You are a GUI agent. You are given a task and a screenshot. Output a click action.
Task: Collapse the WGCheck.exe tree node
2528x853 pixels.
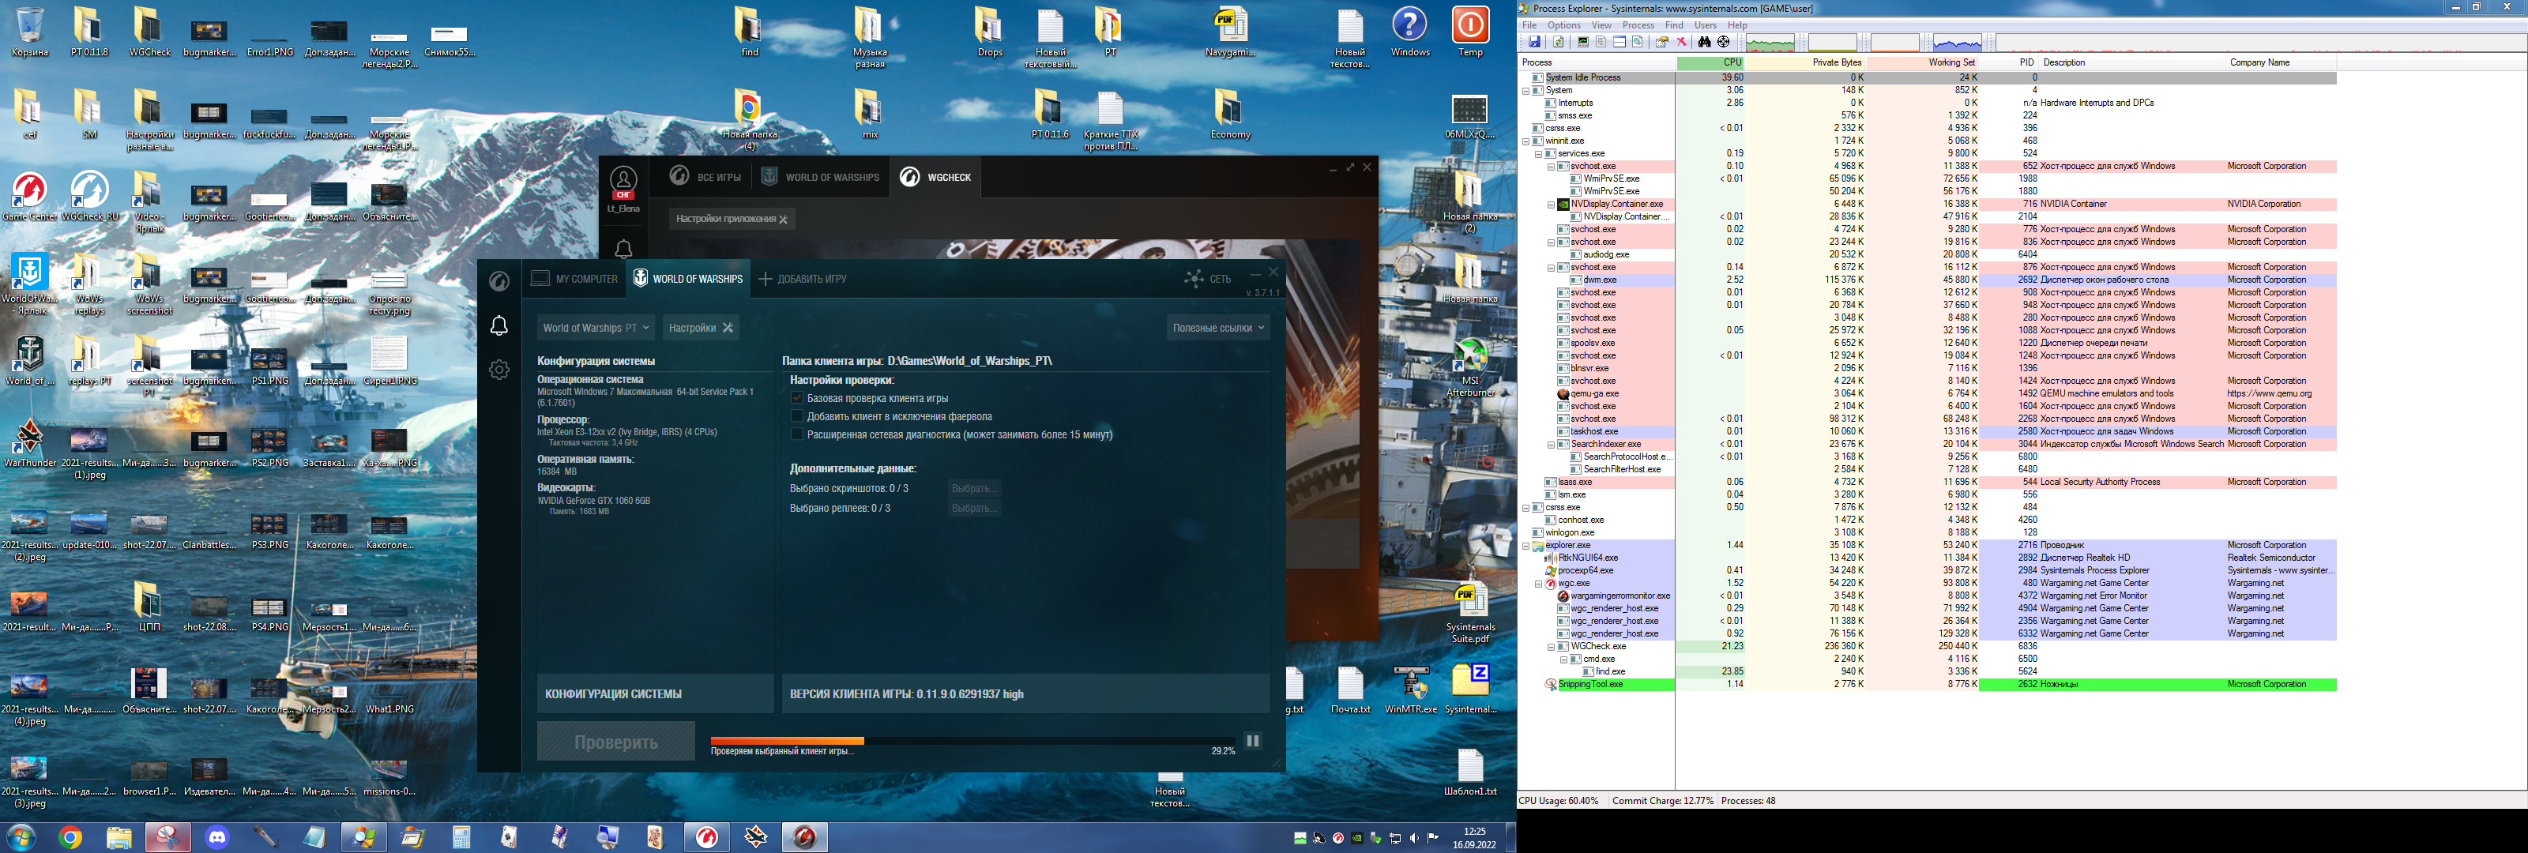point(1551,647)
